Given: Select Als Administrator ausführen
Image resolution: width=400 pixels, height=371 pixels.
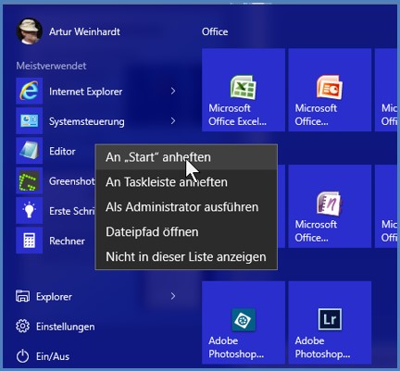Looking at the screenshot, I should click(186, 207).
